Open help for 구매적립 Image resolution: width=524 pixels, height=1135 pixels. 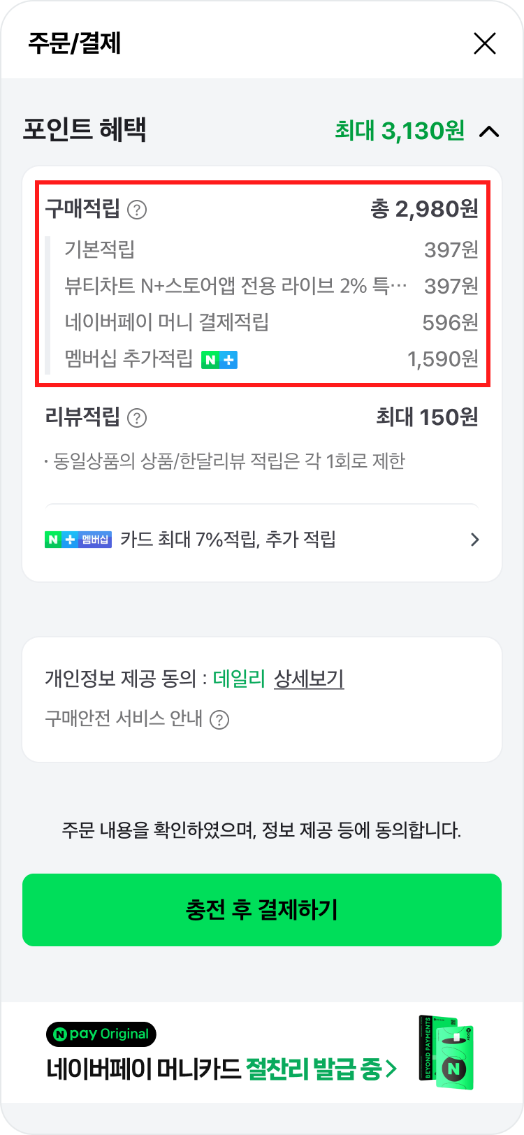click(138, 209)
